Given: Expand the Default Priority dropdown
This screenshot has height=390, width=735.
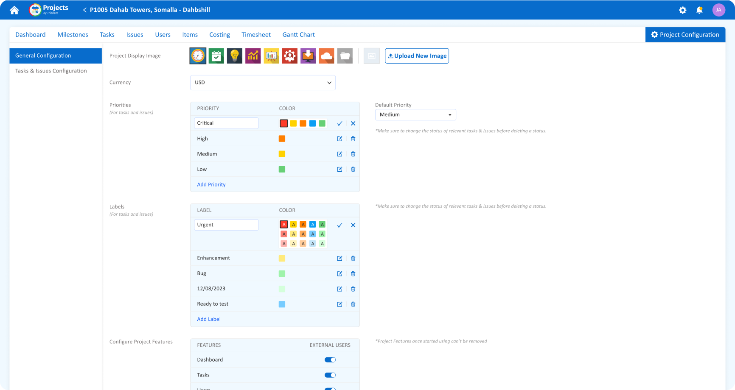Looking at the screenshot, I should pos(415,115).
